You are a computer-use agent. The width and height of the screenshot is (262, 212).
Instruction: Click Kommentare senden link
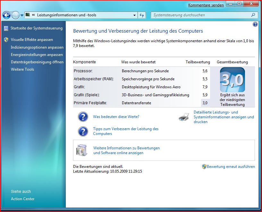(x=206, y=5)
